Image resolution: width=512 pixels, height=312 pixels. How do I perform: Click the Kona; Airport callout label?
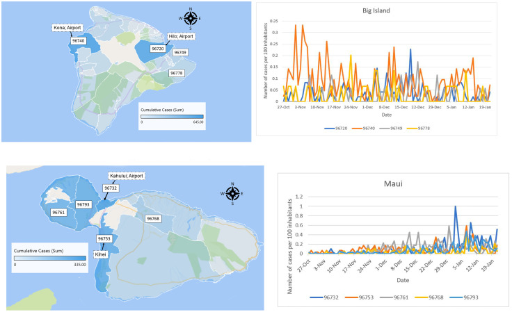67,28
